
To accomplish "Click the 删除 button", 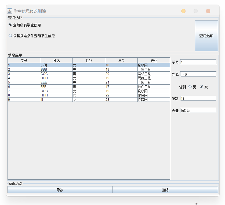I will pos(165,190).
